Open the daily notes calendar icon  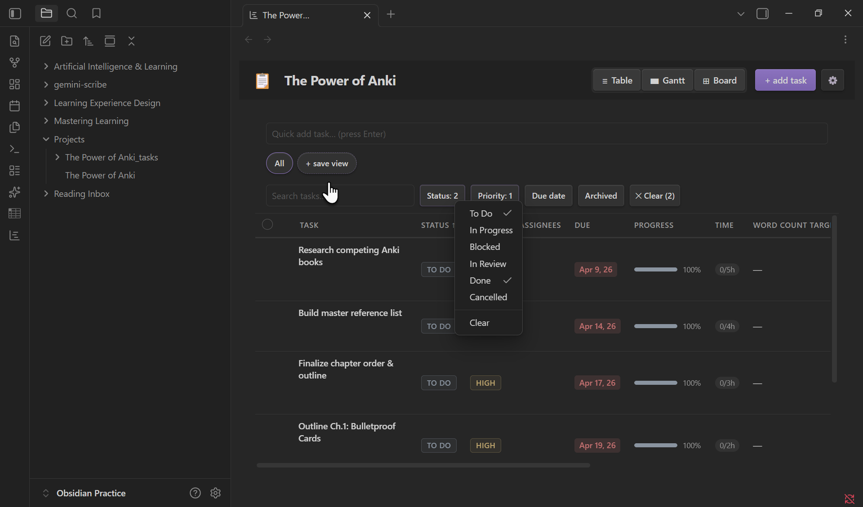15,106
